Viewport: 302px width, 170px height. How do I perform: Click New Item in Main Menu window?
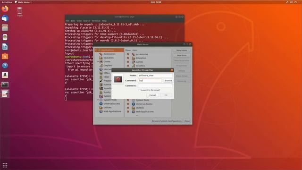[x=182, y=56]
